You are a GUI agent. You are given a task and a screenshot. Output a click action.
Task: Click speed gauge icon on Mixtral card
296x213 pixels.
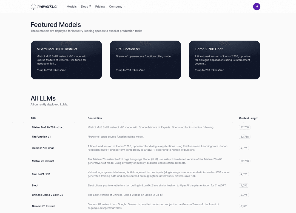click(38, 70)
